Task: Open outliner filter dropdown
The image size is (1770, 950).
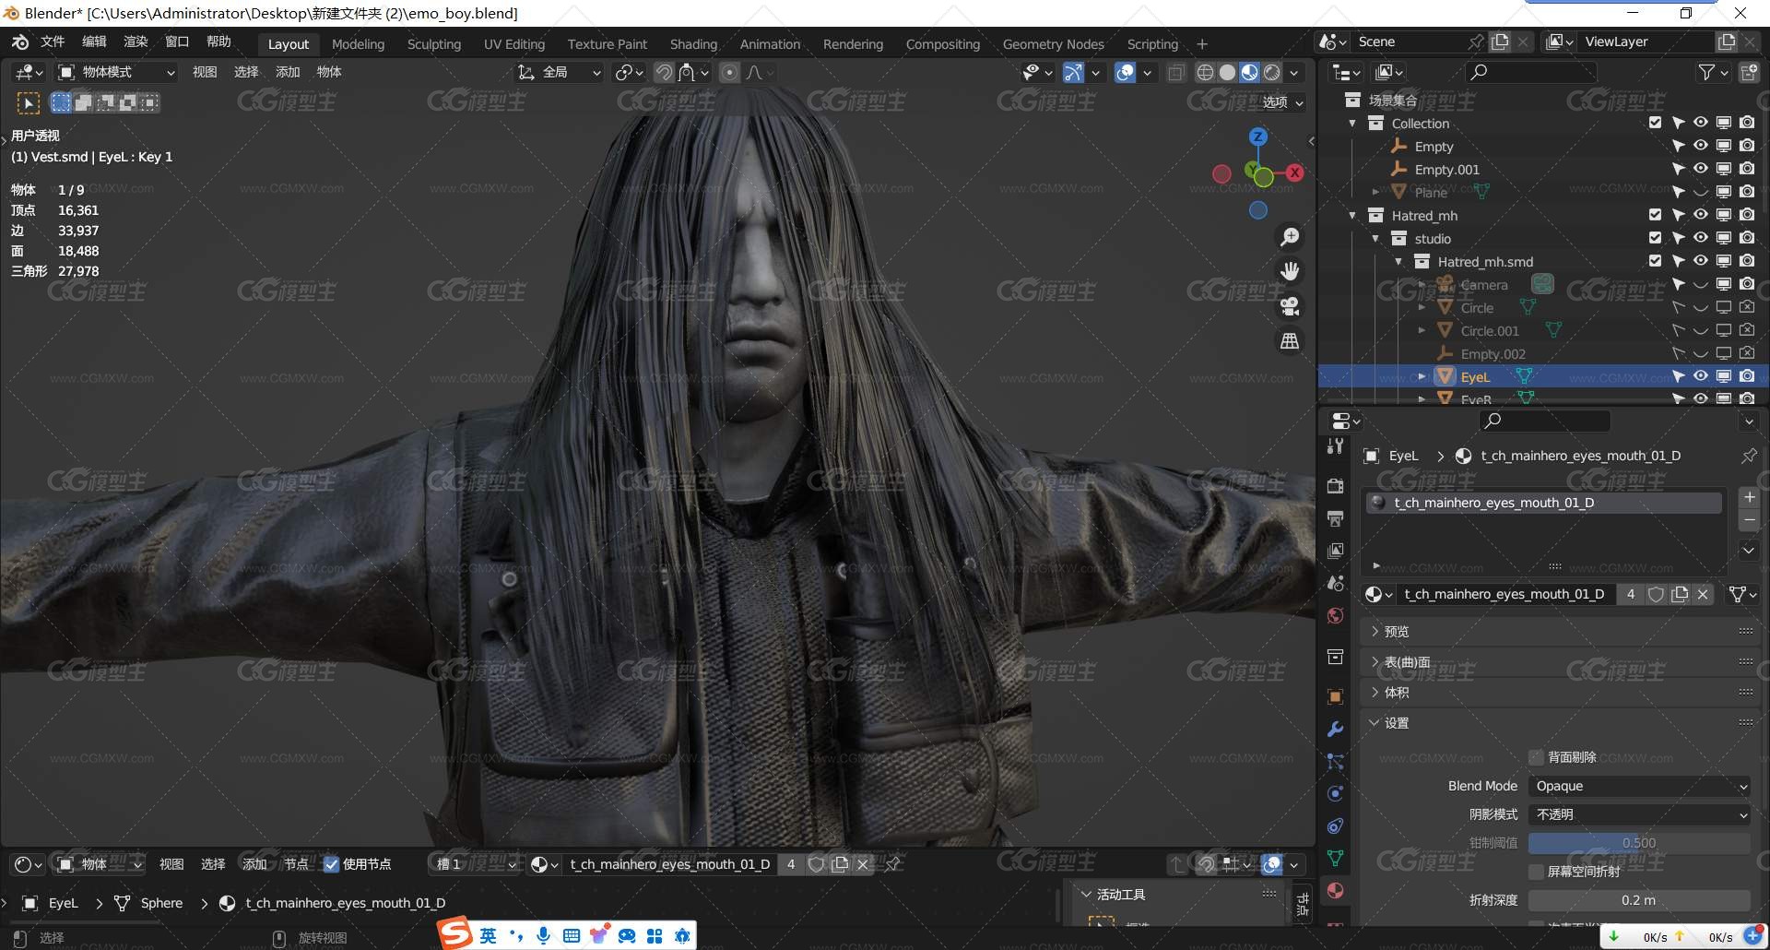Action: 1714,72
